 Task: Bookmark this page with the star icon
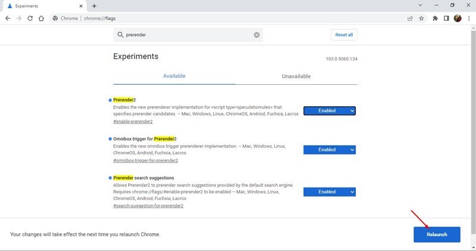pyautogui.click(x=421, y=18)
